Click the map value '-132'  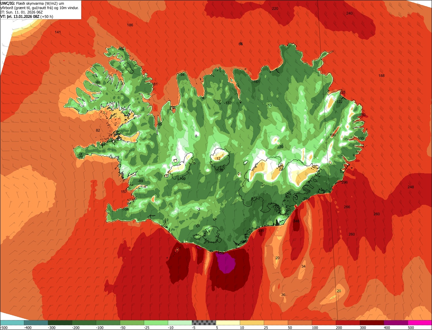click(x=228, y=103)
